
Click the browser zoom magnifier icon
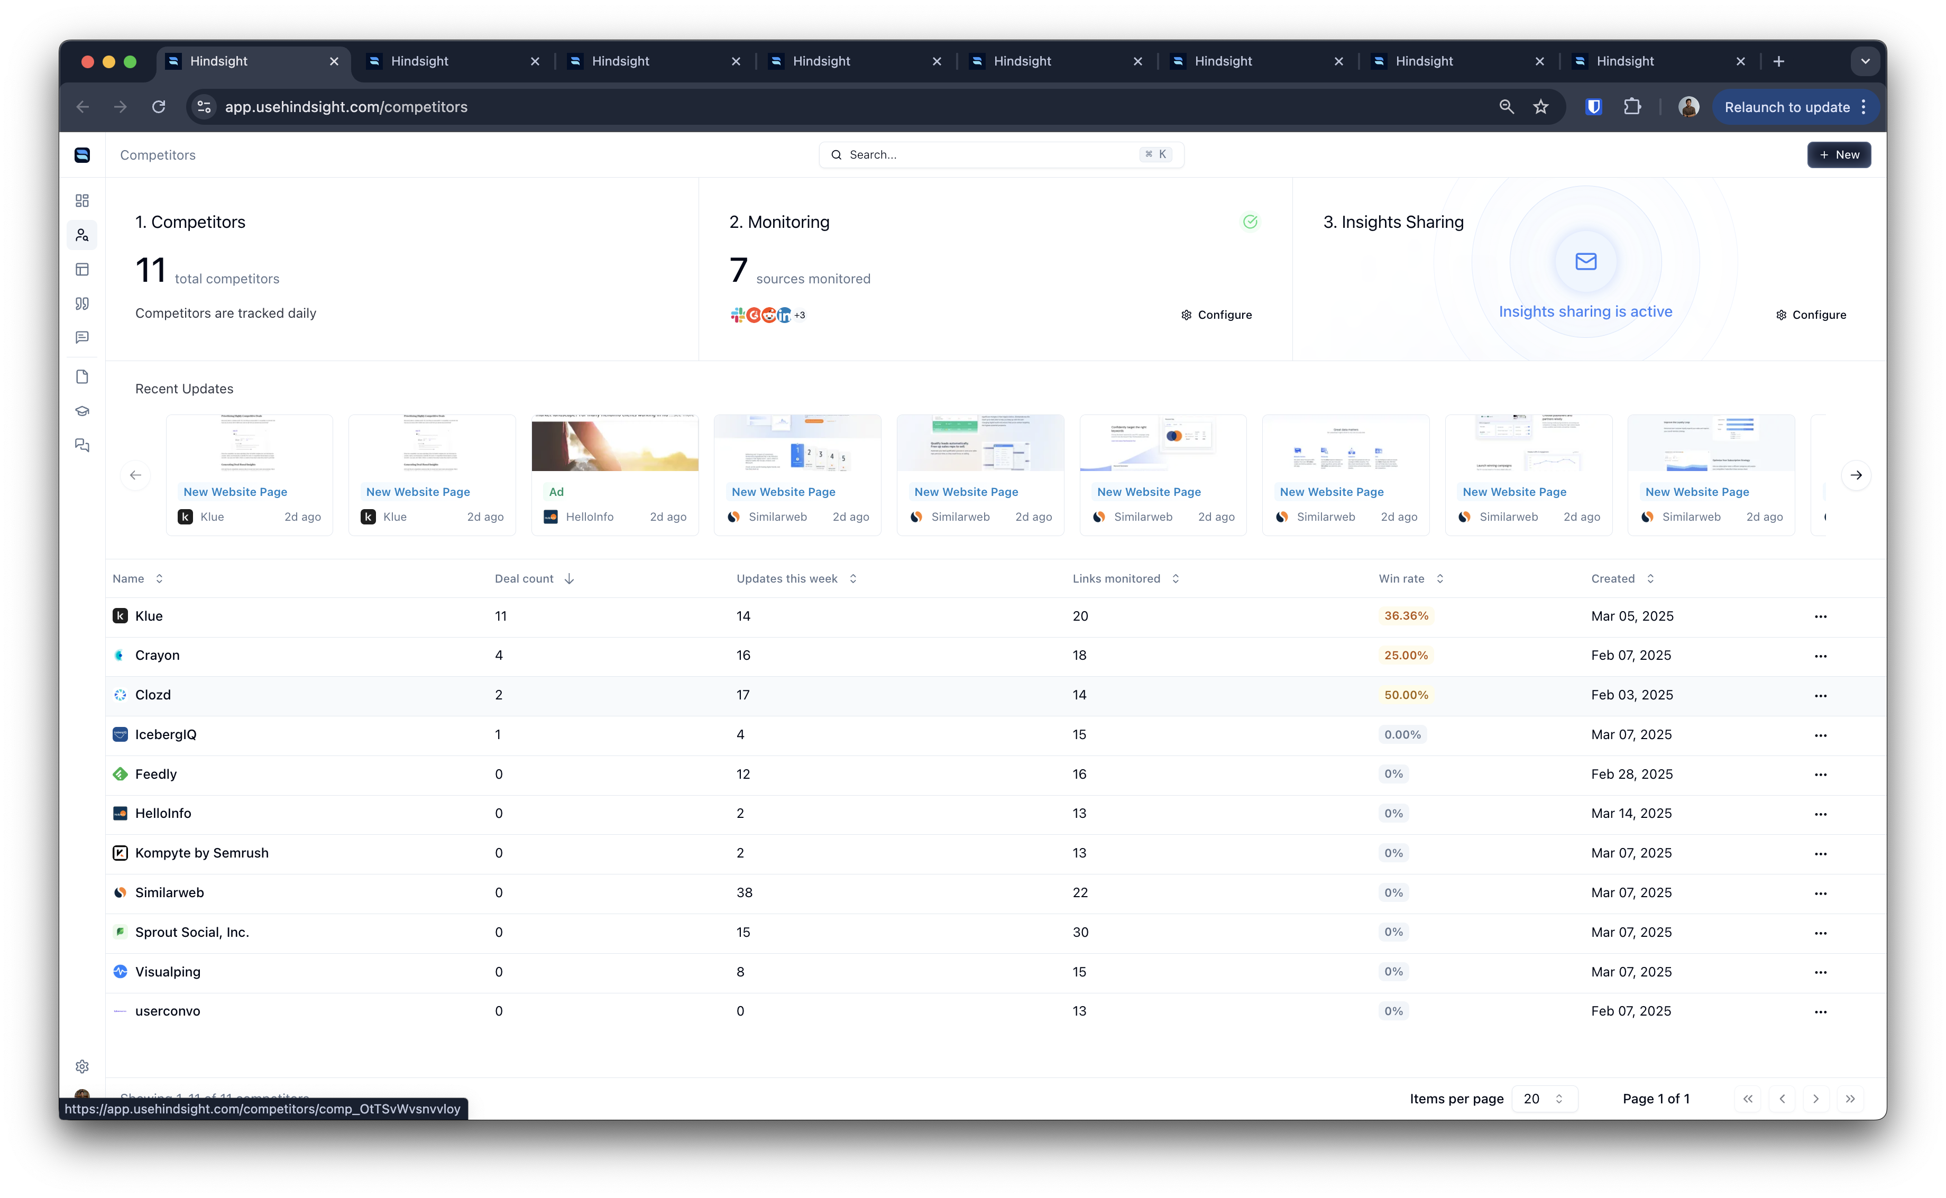point(1506,107)
